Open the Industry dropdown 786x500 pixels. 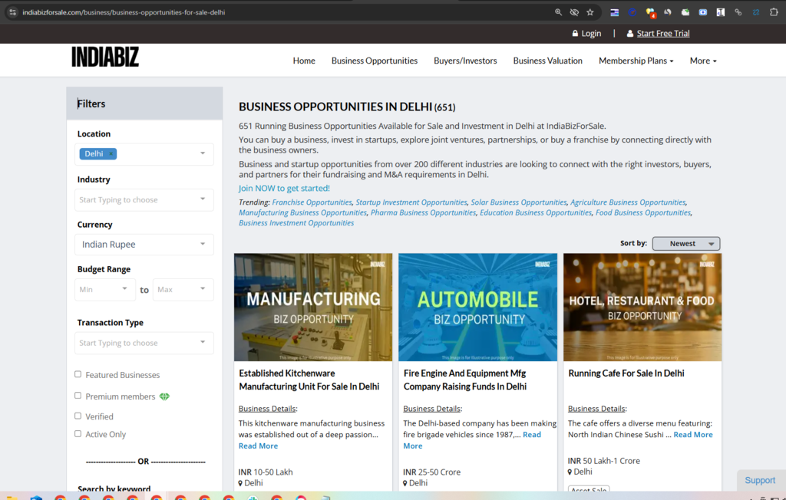click(144, 199)
